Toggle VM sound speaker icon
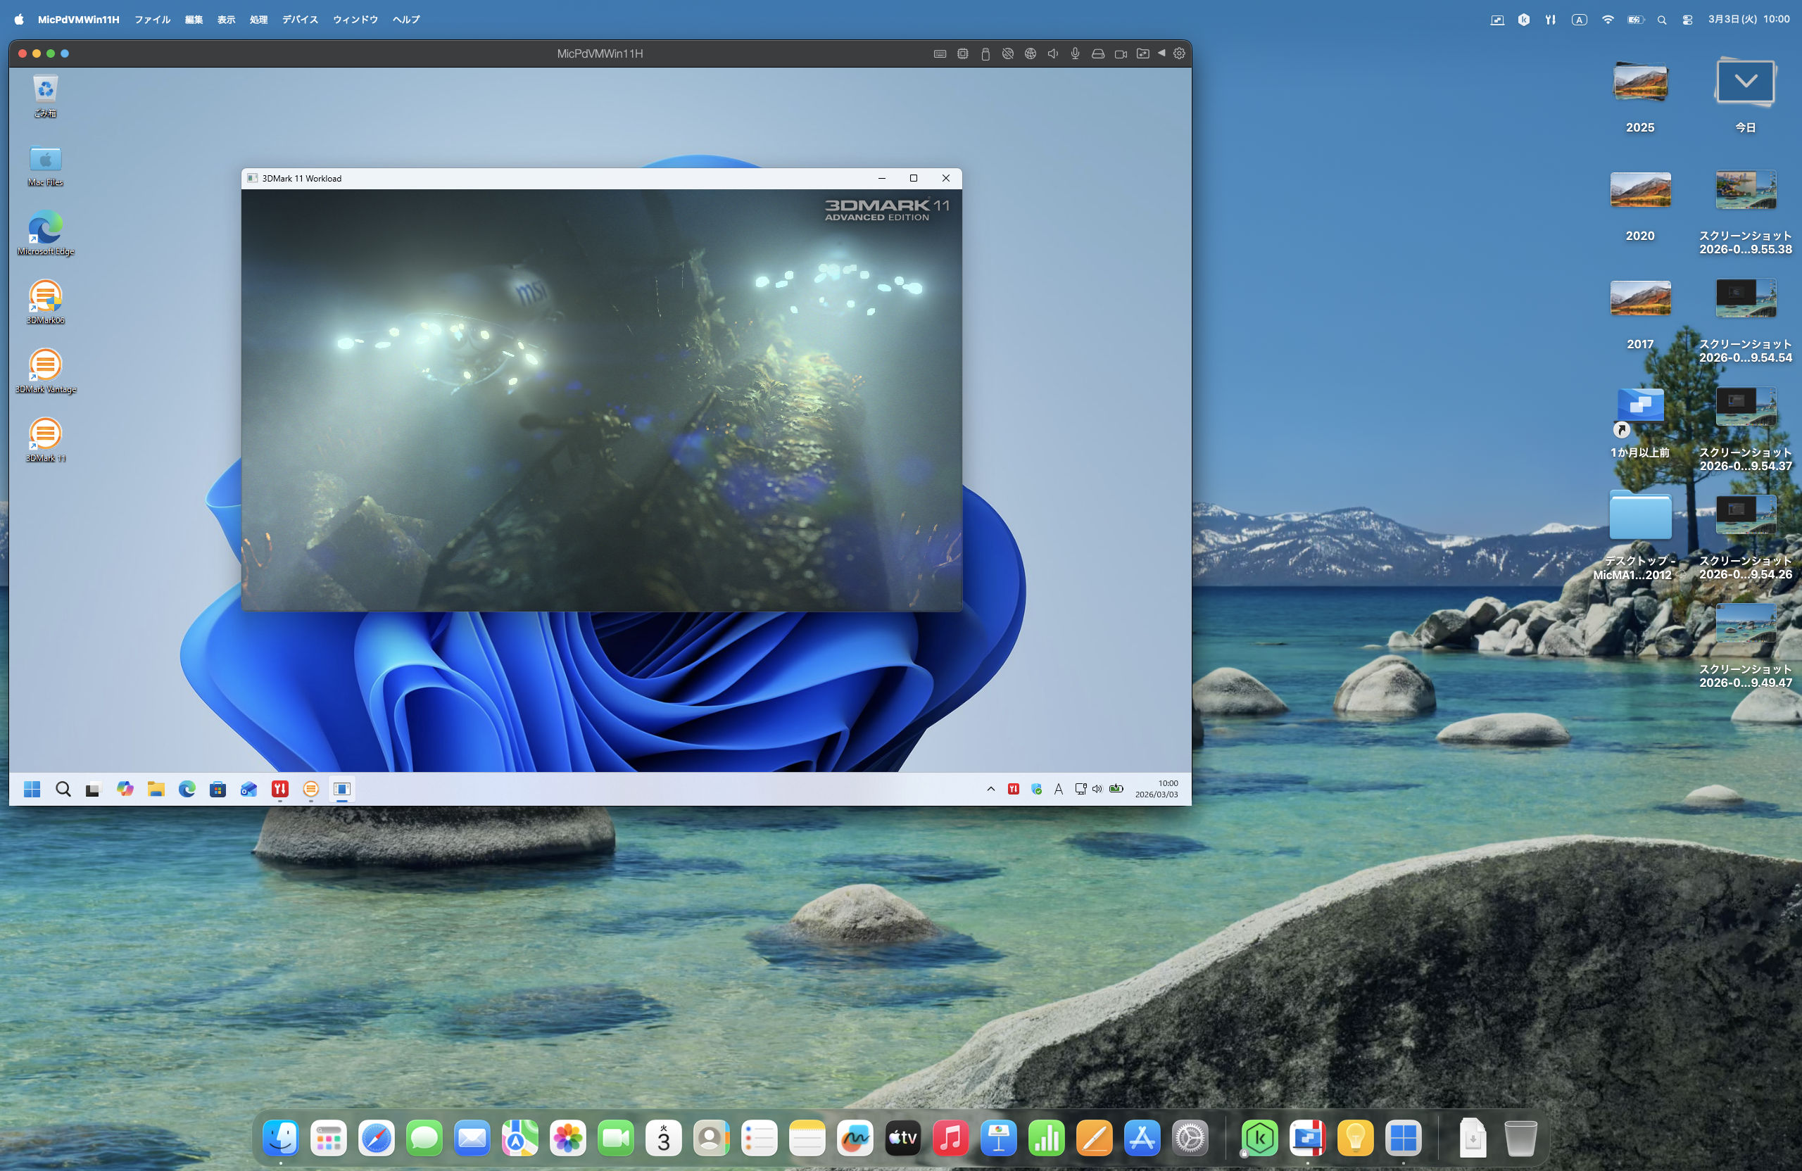Image resolution: width=1802 pixels, height=1171 pixels. pos(1052,53)
